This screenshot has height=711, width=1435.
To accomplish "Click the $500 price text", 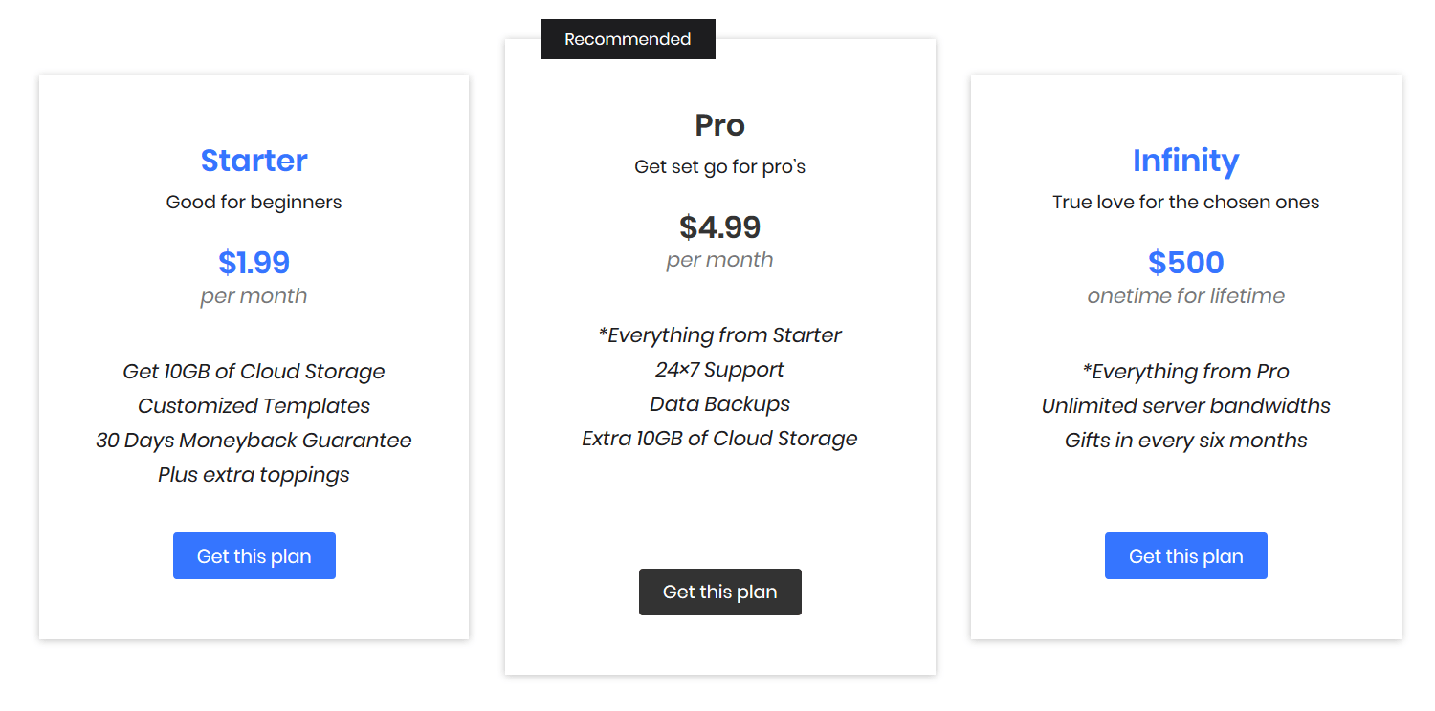I will [1185, 262].
